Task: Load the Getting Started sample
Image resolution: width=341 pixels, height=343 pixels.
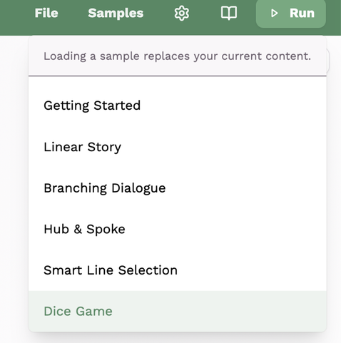Action: [x=178, y=106]
